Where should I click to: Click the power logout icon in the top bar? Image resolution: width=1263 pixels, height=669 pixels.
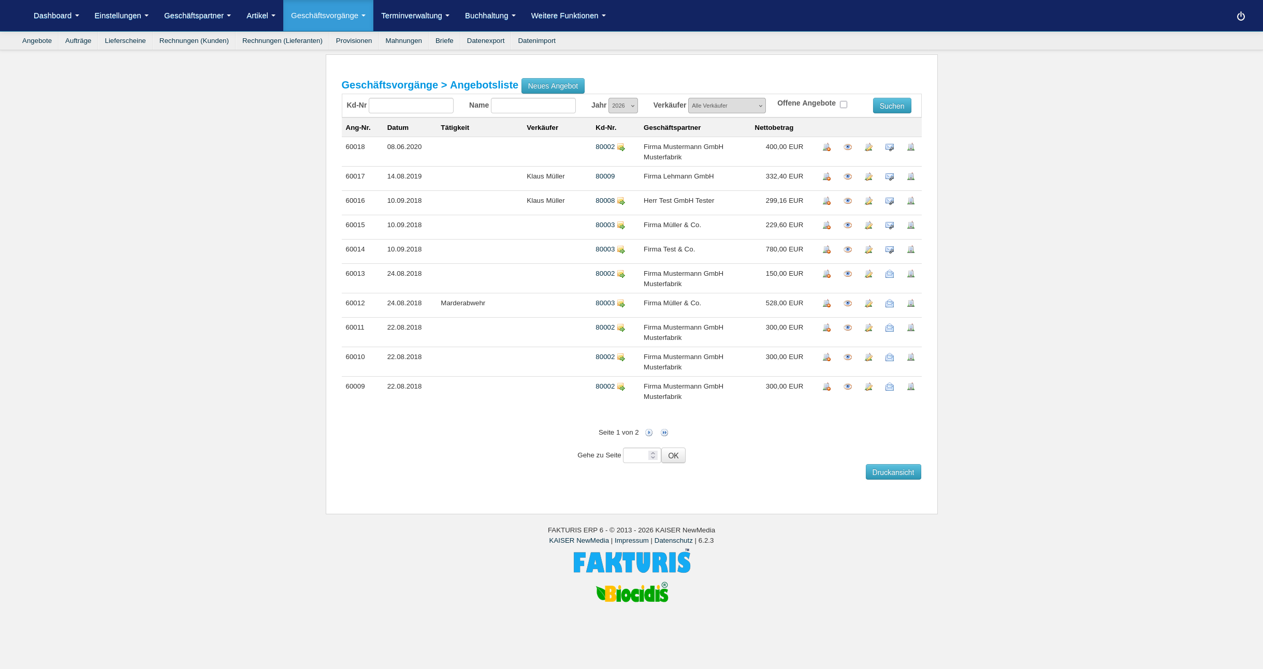pos(1240,16)
